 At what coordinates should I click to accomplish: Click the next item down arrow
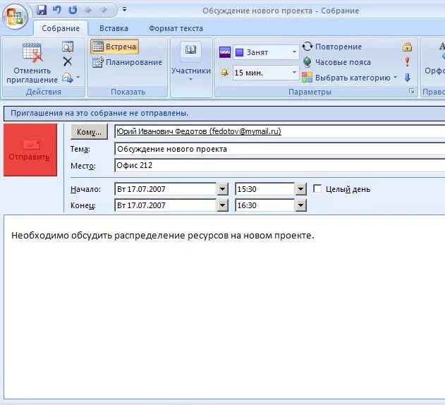pos(104,10)
